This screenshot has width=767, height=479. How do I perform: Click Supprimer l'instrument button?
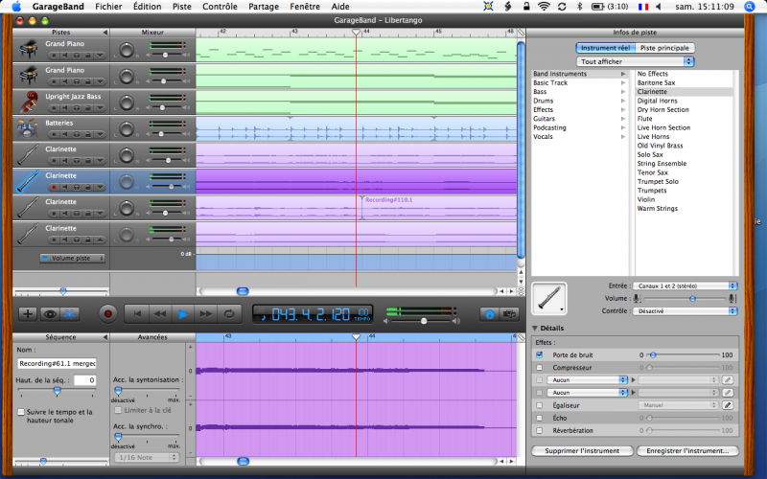(x=582, y=450)
